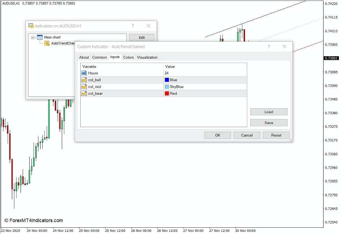This screenshot has width=341, height=234.
Task: Open the Visualization tab
Action: click(x=147, y=57)
